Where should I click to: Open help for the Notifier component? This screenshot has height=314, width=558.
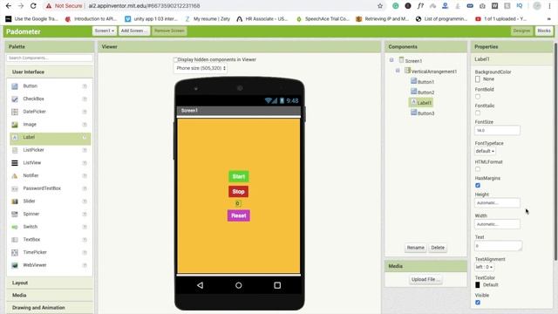coord(85,176)
